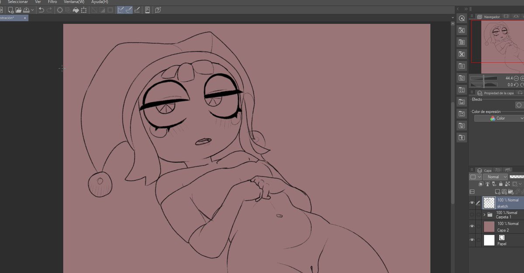Viewport: 524px width, 273px height.
Task: Click the Clear (dotted circle) icon
Action: pos(60,10)
